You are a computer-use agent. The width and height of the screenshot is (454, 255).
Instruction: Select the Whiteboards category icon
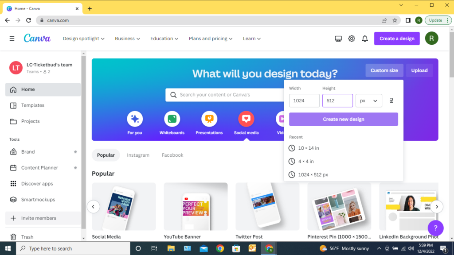(172, 119)
